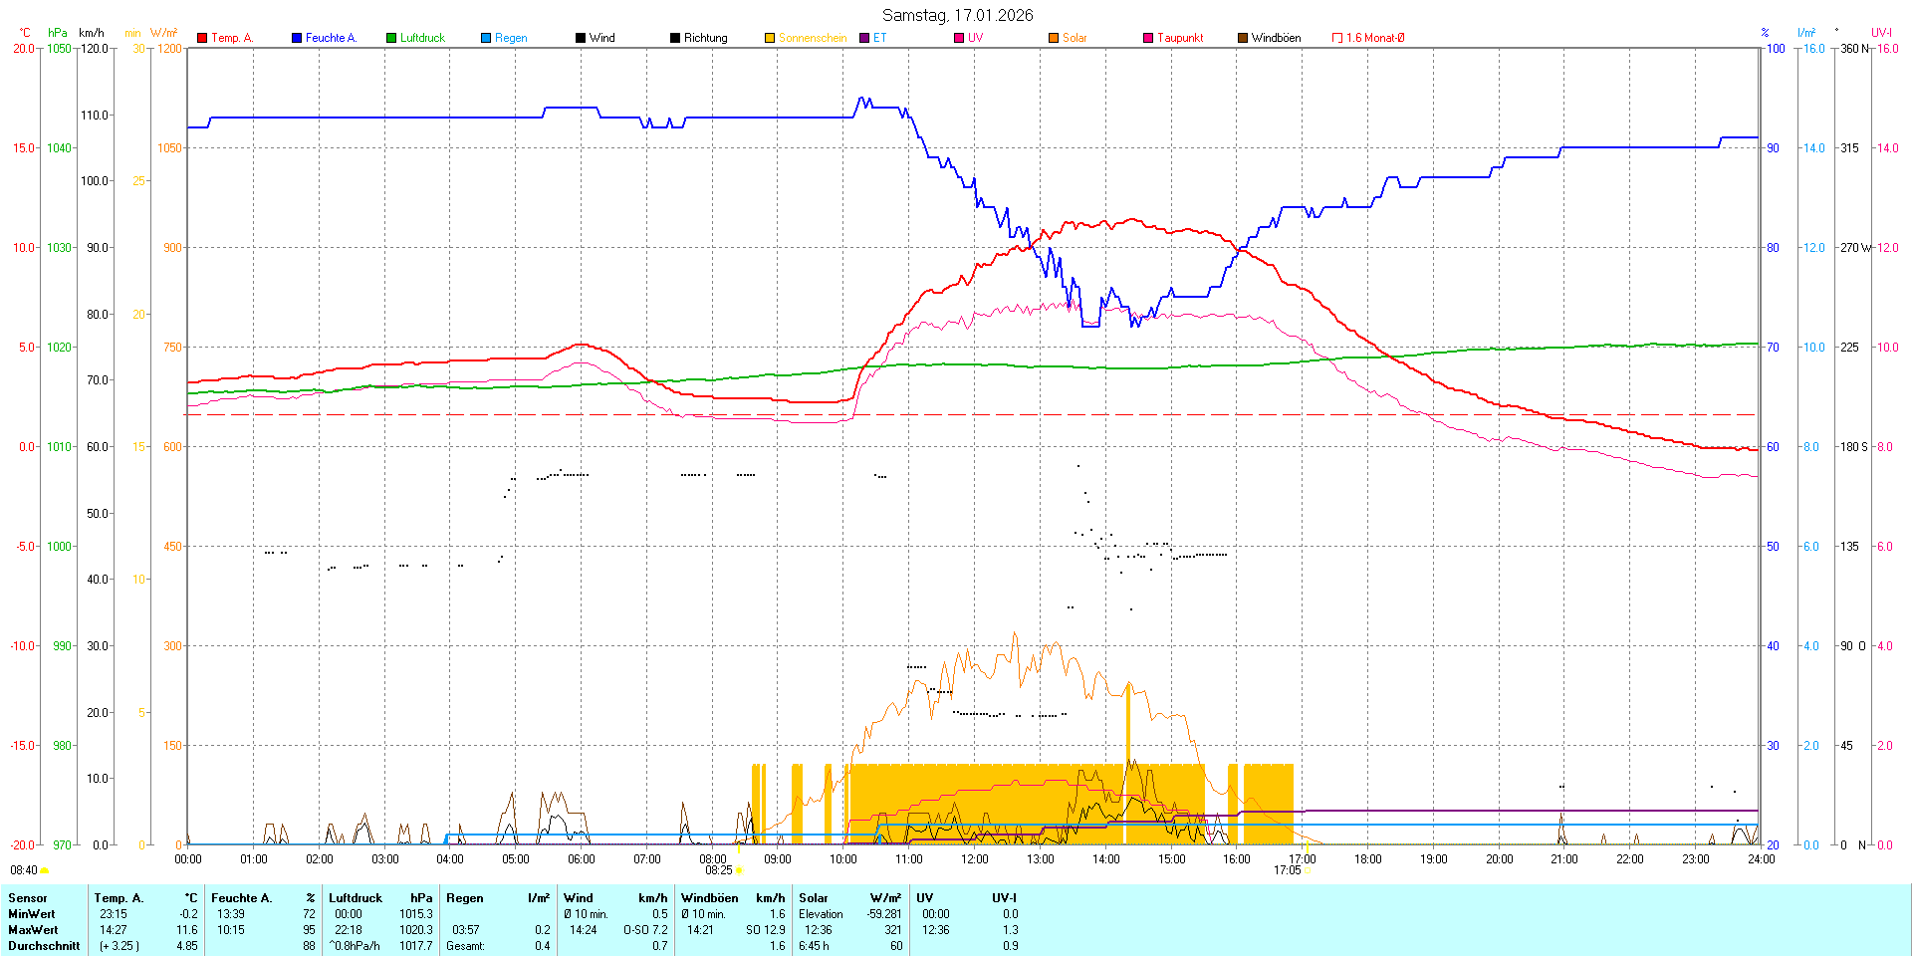Image resolution: width=1912 pixels, height=956 pixels.
Task: Click the brown Windböen legend square
Action: 1243,38
